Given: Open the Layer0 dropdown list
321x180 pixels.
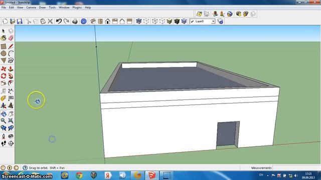Looking at the screenshot, I should (x=213, y=21).
